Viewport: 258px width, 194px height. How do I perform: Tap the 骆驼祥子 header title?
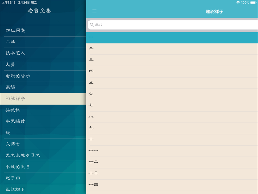point(215,11)
